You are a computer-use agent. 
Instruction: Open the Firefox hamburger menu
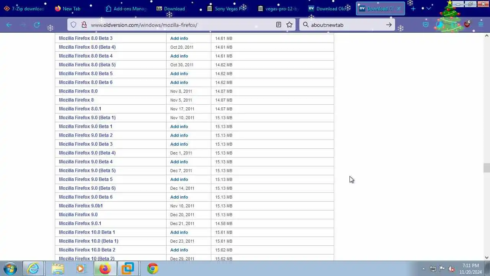click(481, 25)
